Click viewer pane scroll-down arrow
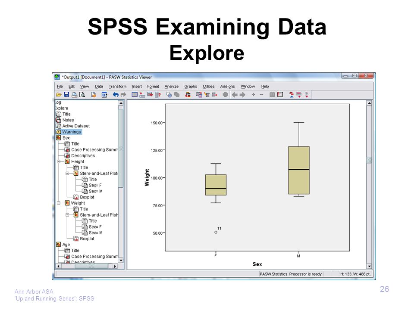The width and height of the screenshot is (414, 310). pyautogui.click(x=369, y=266)
